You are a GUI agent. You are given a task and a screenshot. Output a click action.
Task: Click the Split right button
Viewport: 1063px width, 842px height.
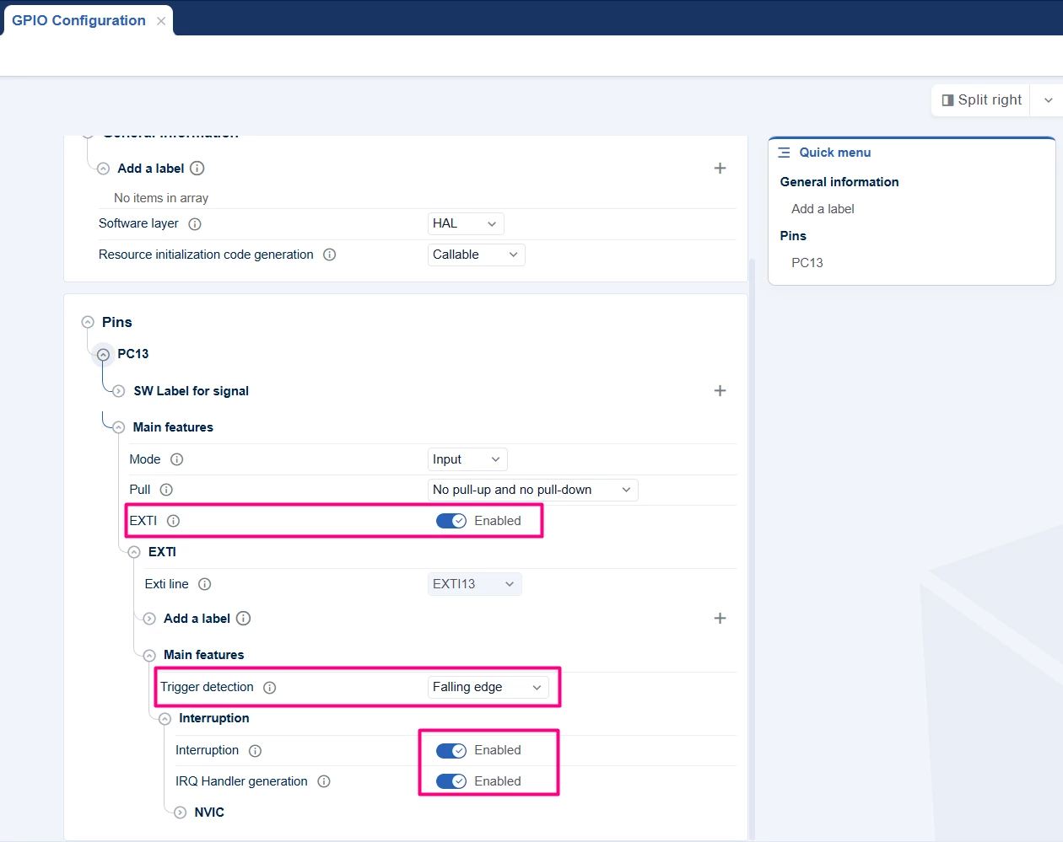coord(981,99)
